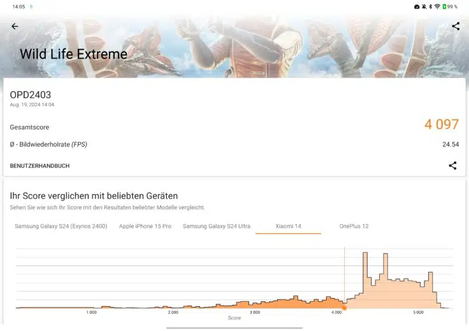This screenshot has height=331, width=469.
Task: Go back with the arrow icon
Action: [x=15, y=26]
